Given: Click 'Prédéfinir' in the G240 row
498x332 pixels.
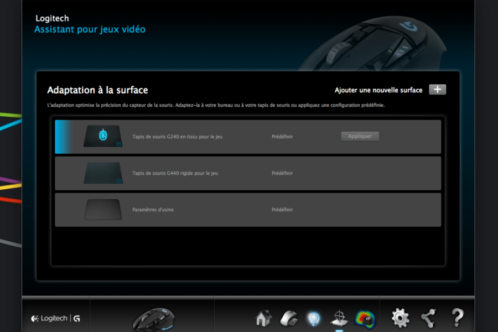Looking at the screenshot, I should 282,137.
